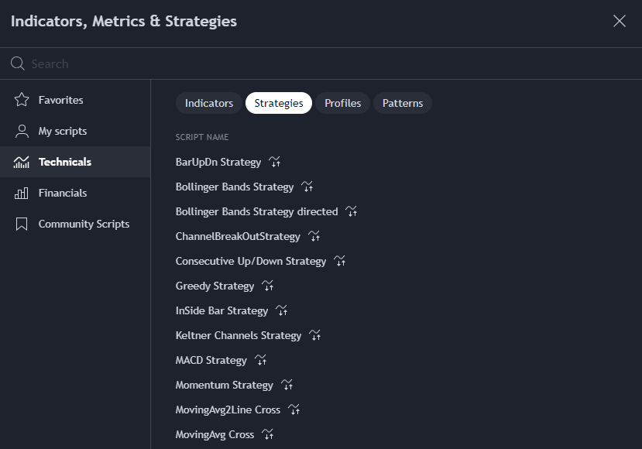Click the chart icon for Technicals

22,162
